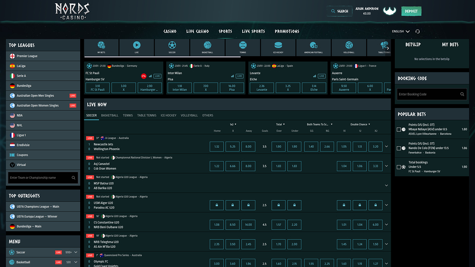The height and width of the screenshot is (267, 475).
Task: Open Both Teams To Score dropdown
Action: 319,125
